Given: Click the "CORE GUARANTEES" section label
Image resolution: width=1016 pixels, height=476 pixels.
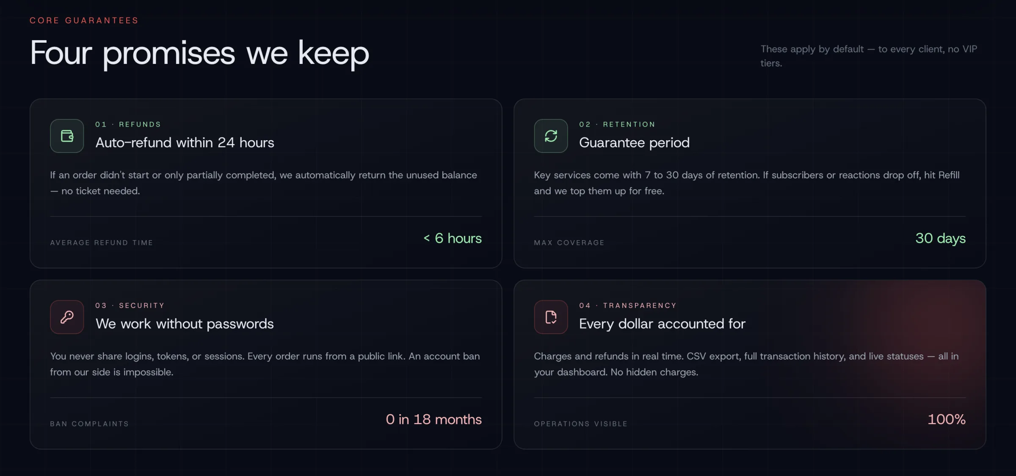Looking at the screenshot, I should [84, 20].
